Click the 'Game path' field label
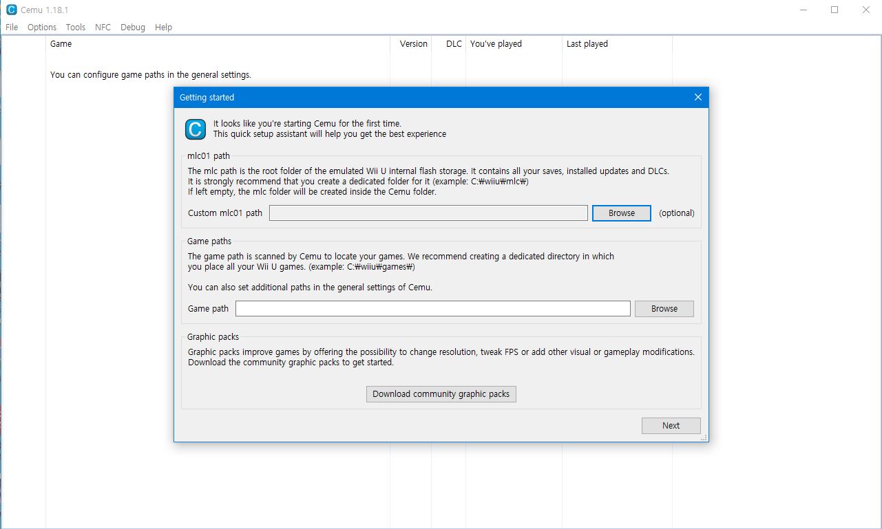This screenshot has width=882, height=529. click(208, 309)
